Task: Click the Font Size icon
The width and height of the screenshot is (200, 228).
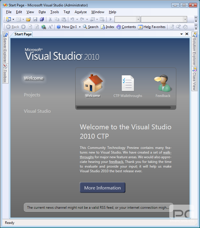Action: click(50, 27)
